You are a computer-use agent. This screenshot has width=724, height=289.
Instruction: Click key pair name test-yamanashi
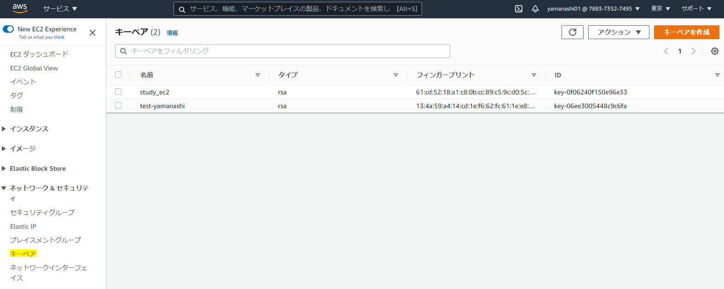162,106
